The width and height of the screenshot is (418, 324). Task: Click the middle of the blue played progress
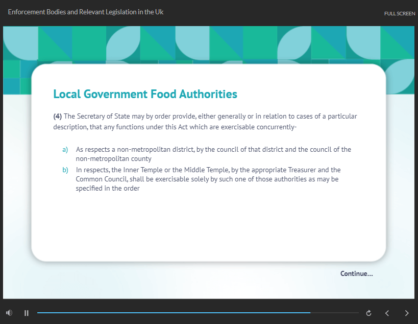174,312
